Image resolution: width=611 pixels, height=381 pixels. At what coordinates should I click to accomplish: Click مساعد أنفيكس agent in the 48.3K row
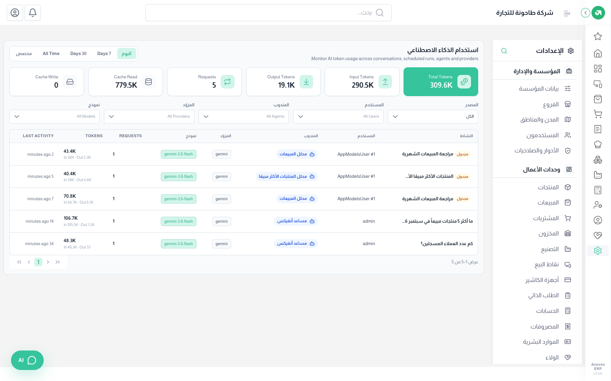(296, 243)
